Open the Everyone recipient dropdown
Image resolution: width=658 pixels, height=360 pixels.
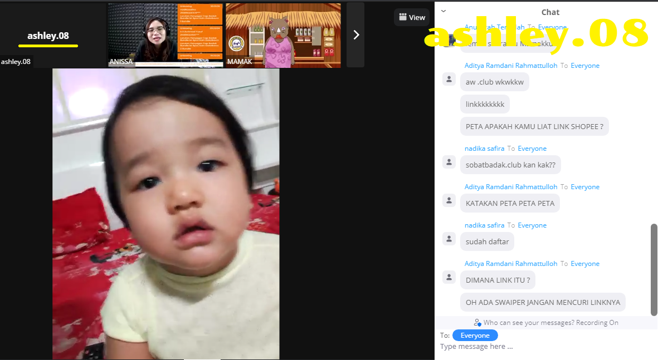pos(475,336)
